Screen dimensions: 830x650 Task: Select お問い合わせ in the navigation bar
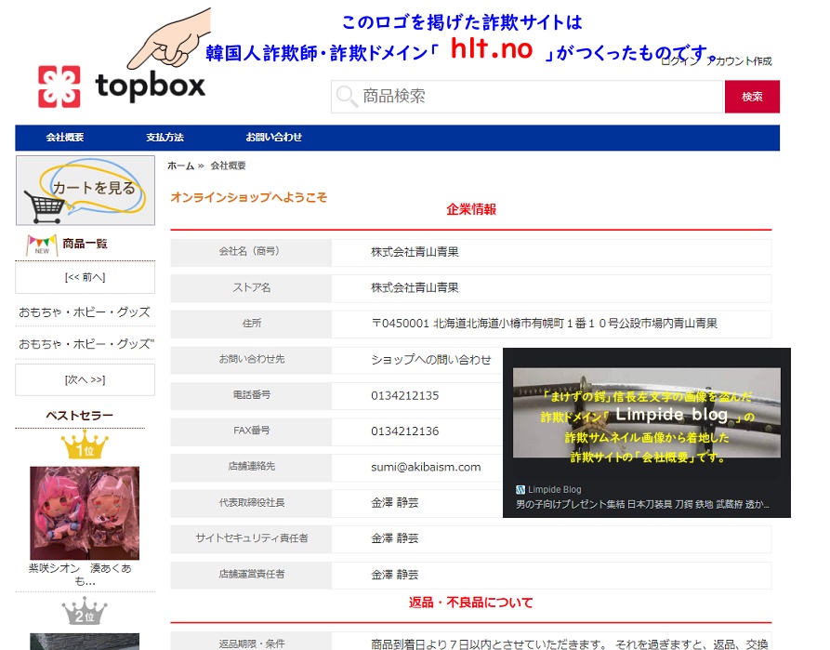point(274,138)
